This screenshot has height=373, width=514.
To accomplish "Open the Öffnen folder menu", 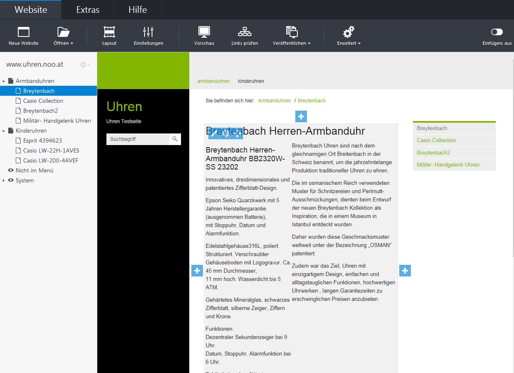I will pyautogui.click(x=63, y=36).
